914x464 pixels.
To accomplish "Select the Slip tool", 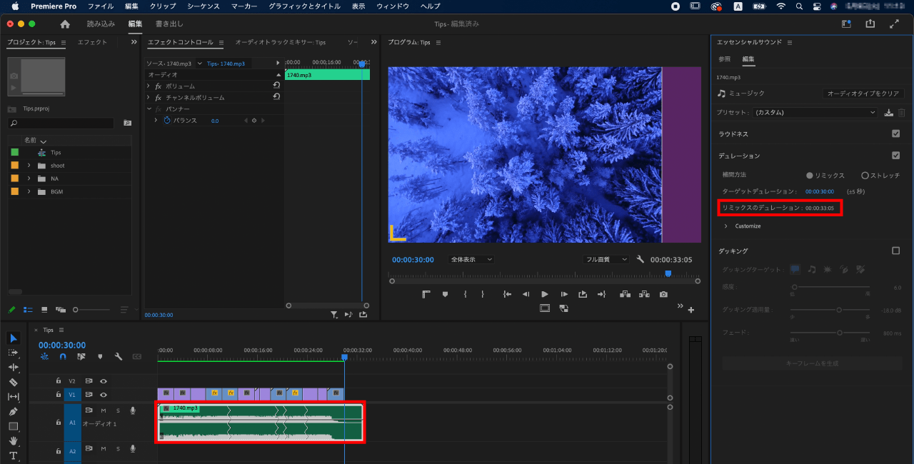I will click(x=14, y=397).
